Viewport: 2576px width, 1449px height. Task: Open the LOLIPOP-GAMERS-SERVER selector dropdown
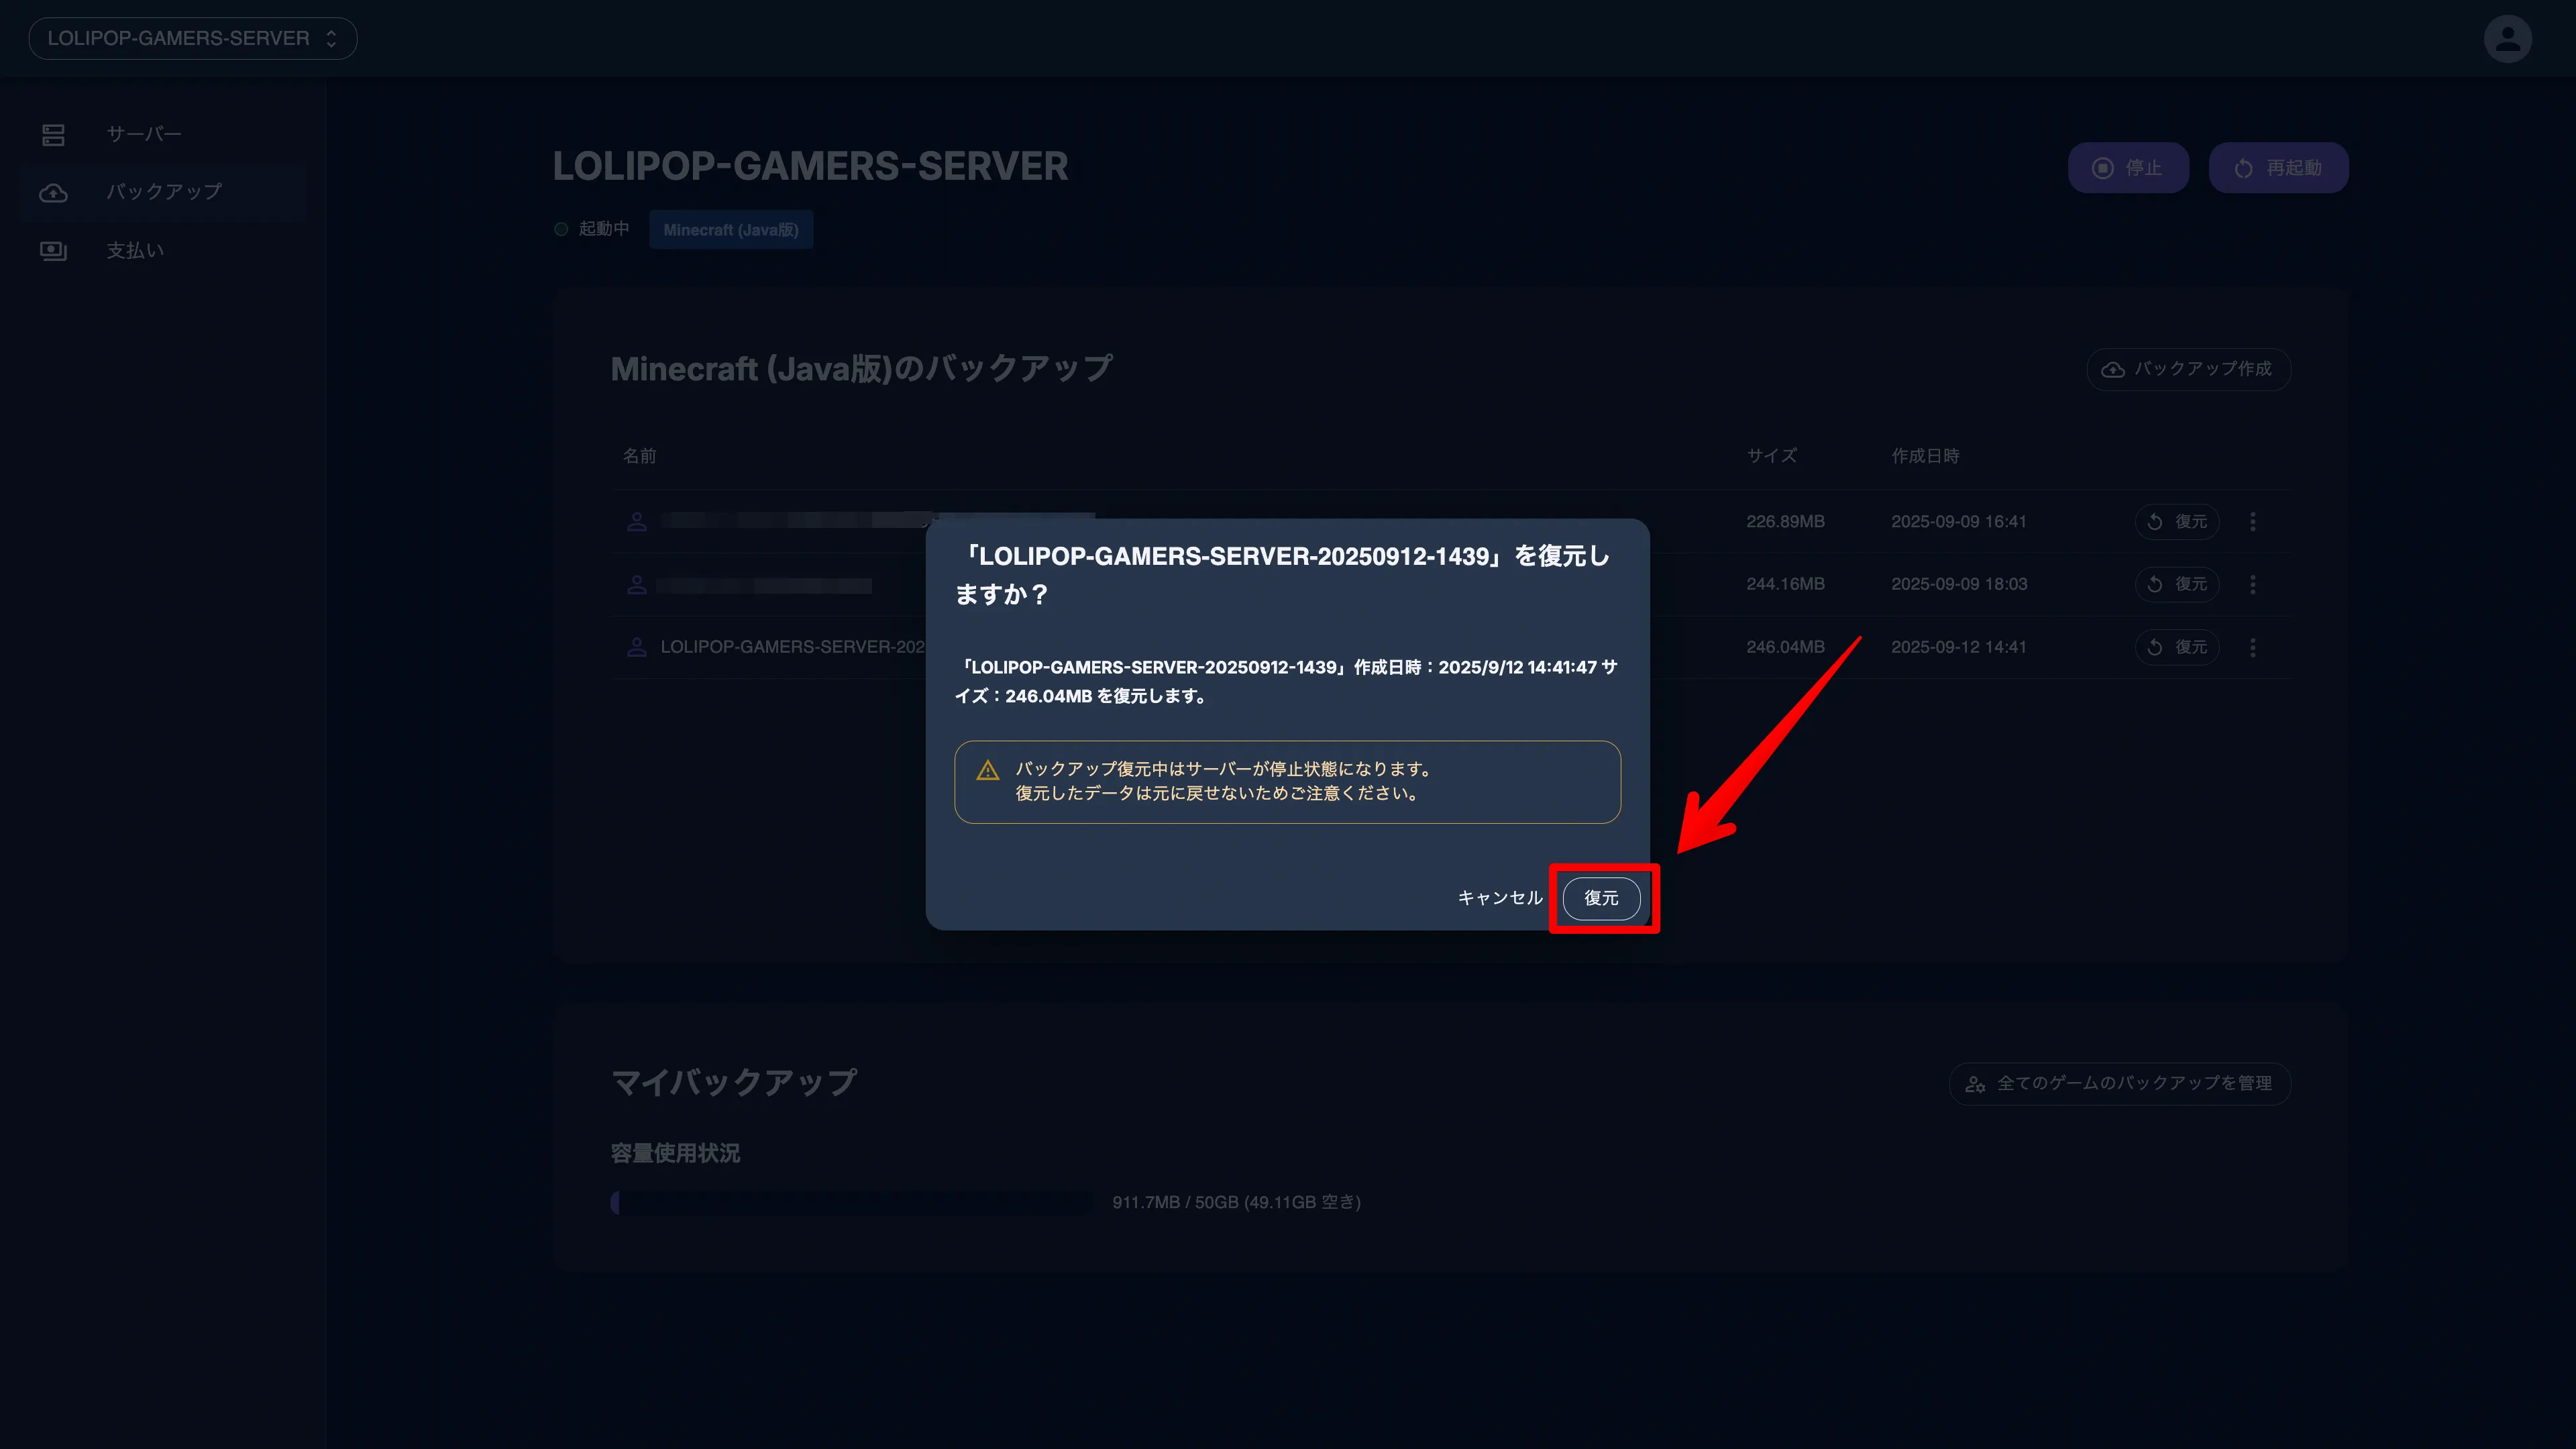(192, 39)
